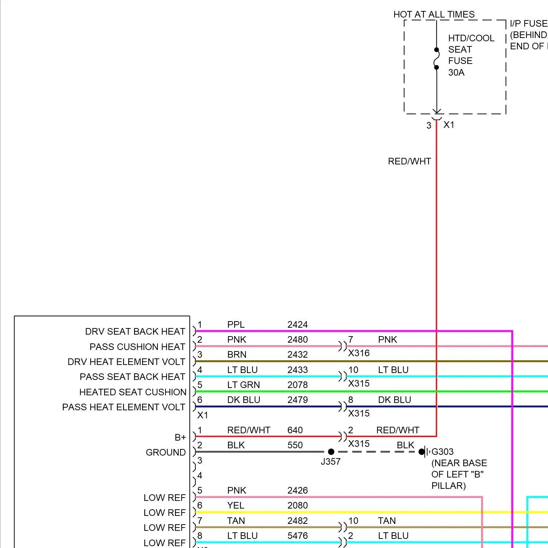Click circuit number 2078
The image size is (548, 548).
point(298,385)
